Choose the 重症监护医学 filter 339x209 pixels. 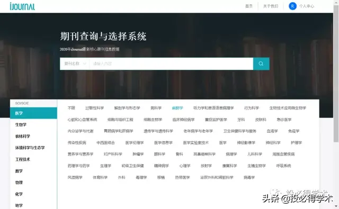click(216, 120)
